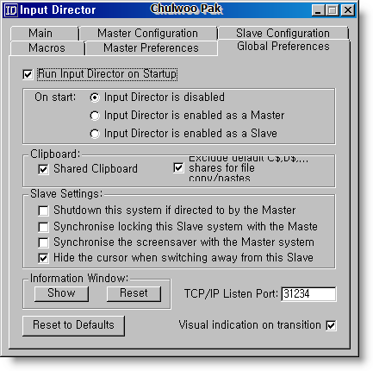Click the Reset to Defaults button
The image size is (373, 371).
click(x=73, y=325)
